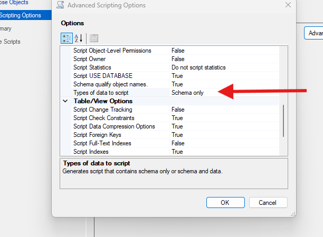The width and height of the screenshot is (323, 237).
Task: Select Types of data to script row
Action: [x=100, y=93]
